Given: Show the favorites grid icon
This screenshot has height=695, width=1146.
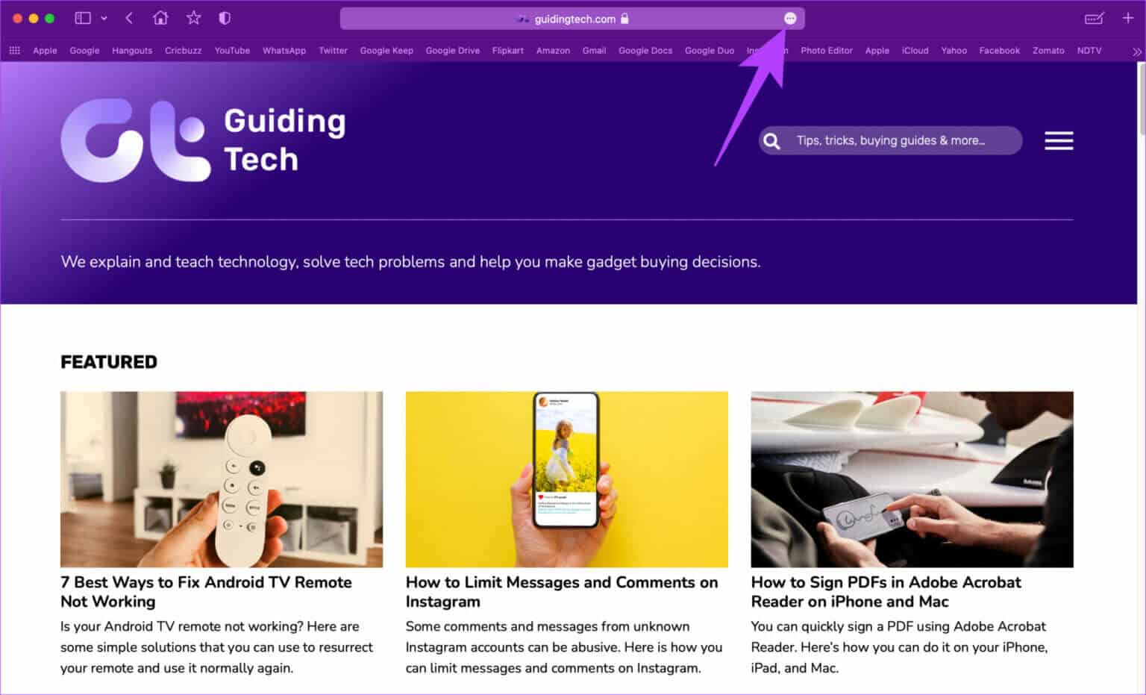Looking at the screenshot, I should click(x=15, y=51).
